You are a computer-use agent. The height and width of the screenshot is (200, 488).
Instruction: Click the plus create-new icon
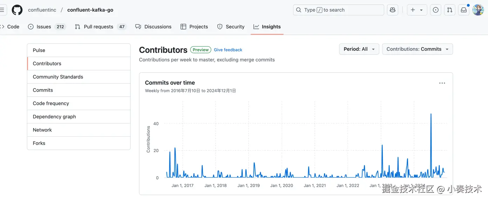coord(413,10)
